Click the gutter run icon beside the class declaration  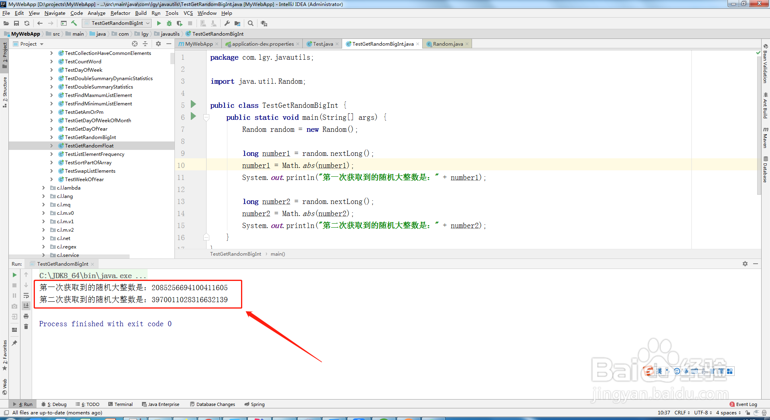coord(193,104)
